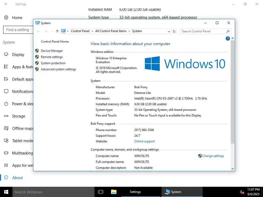263x197 pixels.
Task: Click the Notifications icon in Settings
Action: tap(6, 92)
